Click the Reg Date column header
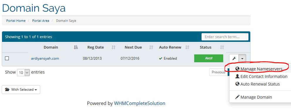 (96, 47)
